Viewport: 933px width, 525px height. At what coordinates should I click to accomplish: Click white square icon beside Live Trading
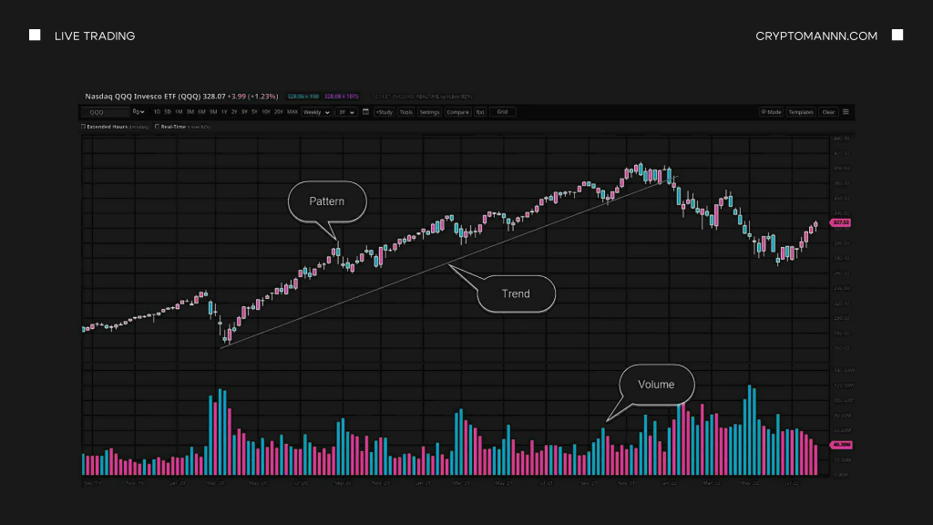point(35,36)
